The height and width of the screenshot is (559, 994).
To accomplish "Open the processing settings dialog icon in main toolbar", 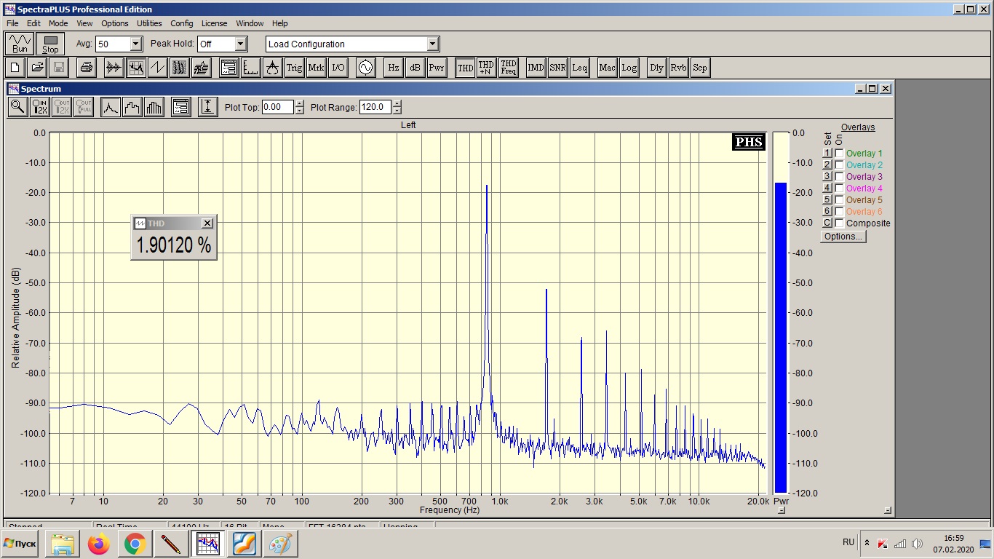I will point(229,68).
